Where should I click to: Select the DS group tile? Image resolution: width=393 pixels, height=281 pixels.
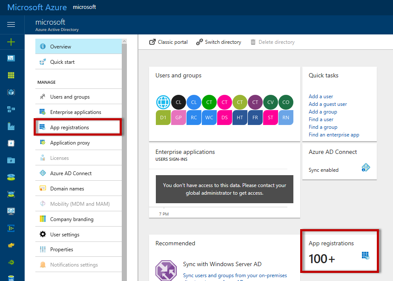click(x=224, y=117)
